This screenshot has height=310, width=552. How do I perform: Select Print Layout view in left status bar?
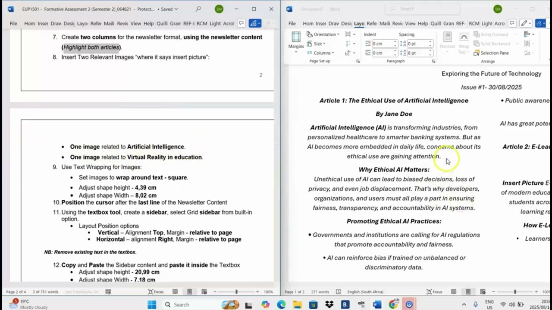pyautogui.click(x=189, y=291)
